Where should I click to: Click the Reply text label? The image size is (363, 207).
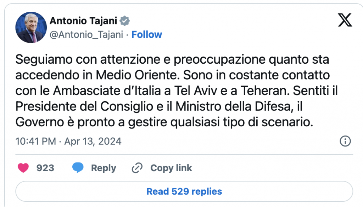coord(103,168)
